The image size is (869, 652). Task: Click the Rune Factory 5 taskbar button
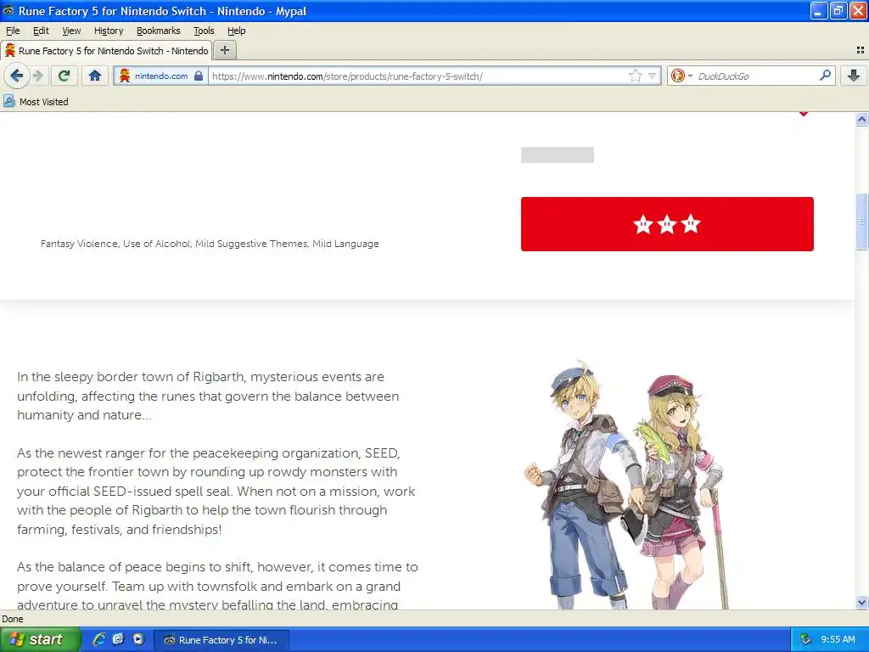pos(221,640)
